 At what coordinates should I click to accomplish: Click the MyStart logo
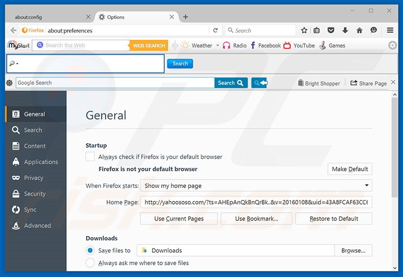18,45
